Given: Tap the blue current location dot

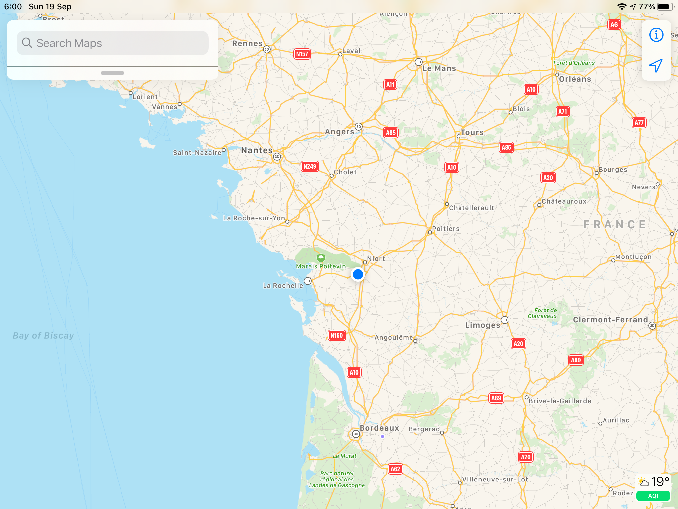Looking at the screenshot, I should tap(358, 274).
